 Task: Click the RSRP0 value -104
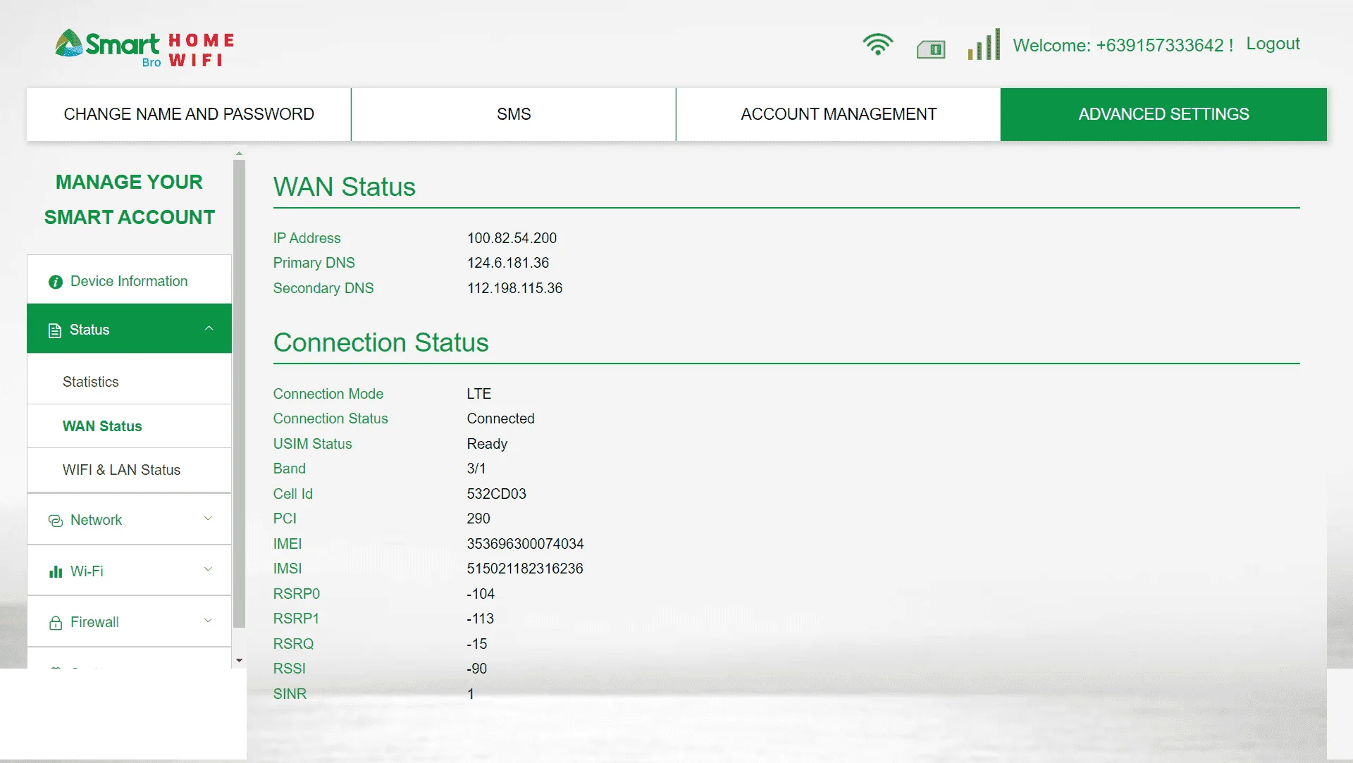480,594
